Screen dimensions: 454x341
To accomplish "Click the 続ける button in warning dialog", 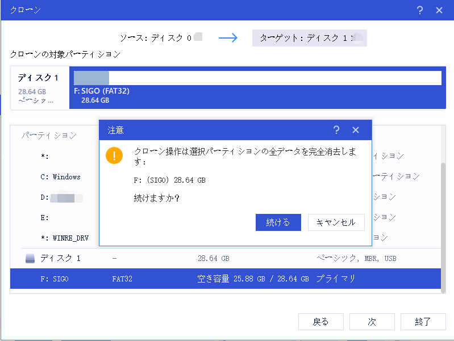I will coord(278,222).
